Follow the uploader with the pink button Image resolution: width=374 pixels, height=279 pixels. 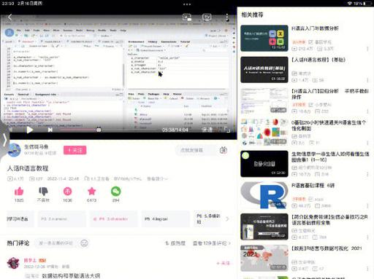pos(75,150)
